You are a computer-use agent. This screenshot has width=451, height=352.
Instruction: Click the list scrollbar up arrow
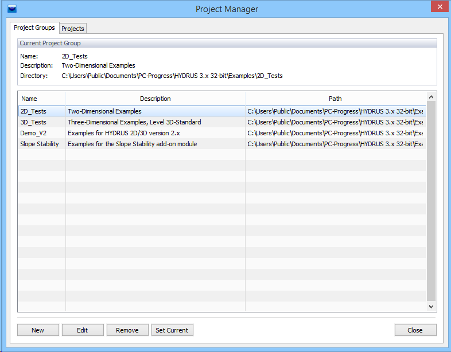point(431,97)
